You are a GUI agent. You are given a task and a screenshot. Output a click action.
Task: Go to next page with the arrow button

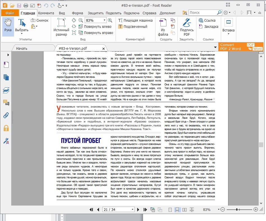(138, 209)
